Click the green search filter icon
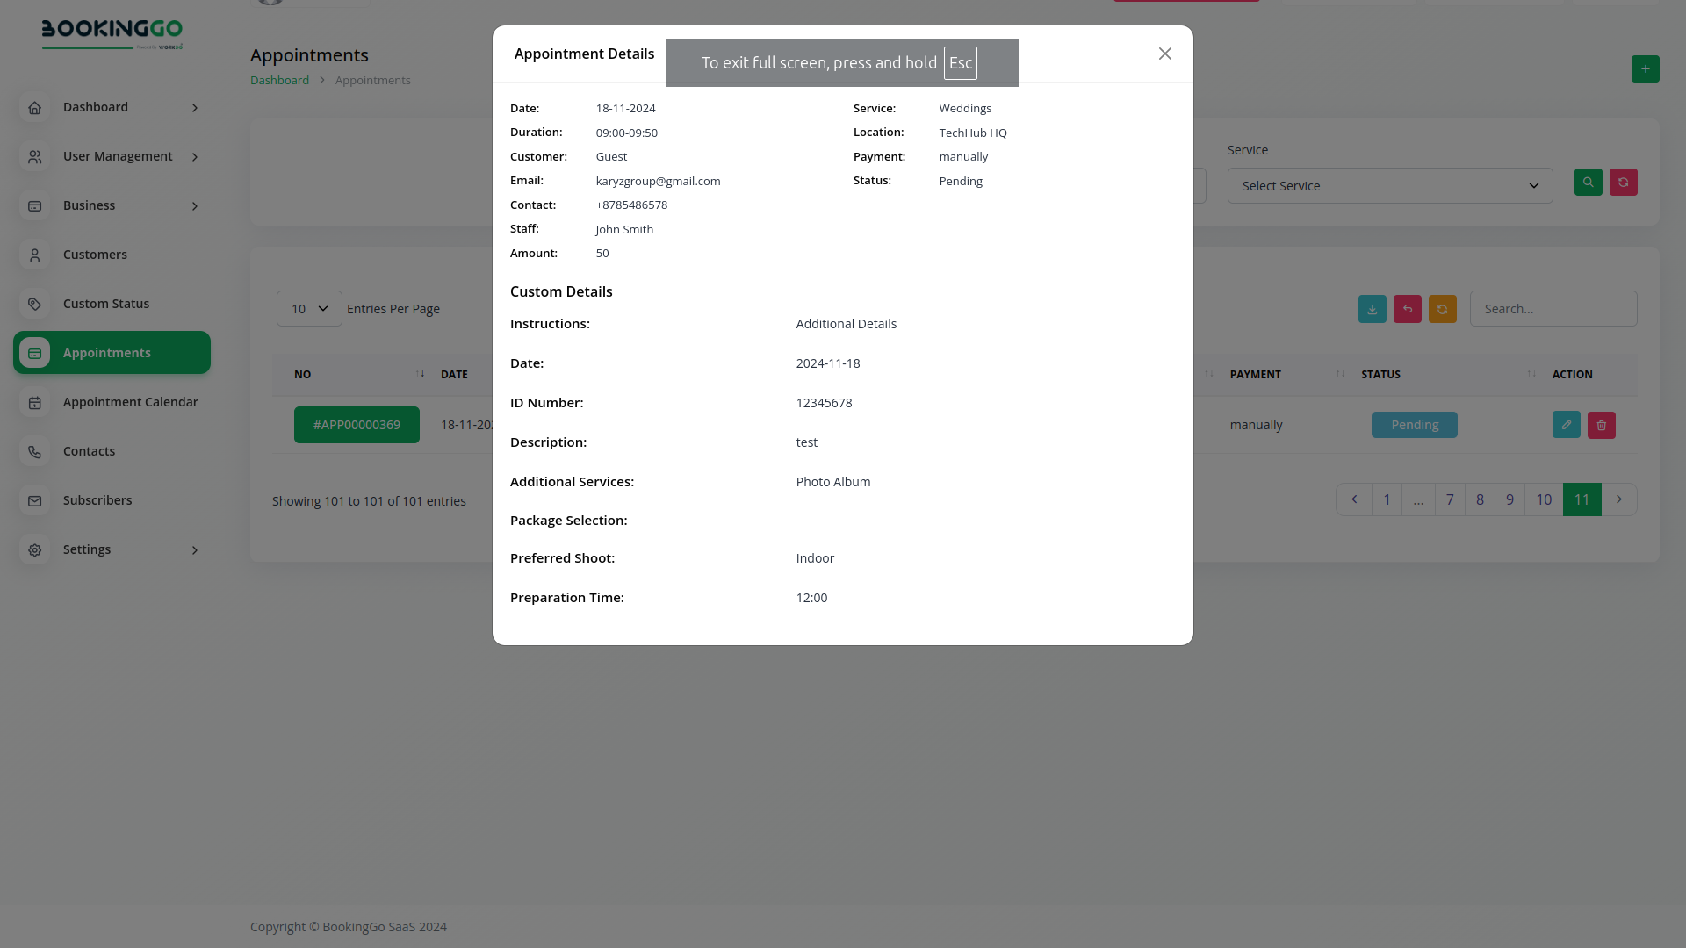 1588,183
